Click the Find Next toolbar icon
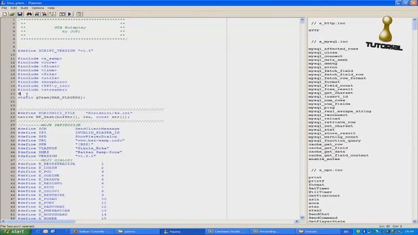Viewport: 418px width, 235px height. point(37,14)
